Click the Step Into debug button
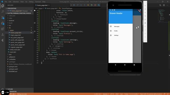170x95 pixels. (x=81, y=5)
